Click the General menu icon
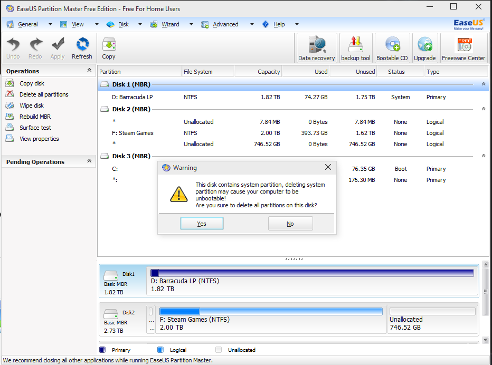Image resolution: width=492 pixels, height=365 pixels. point(10,24)
